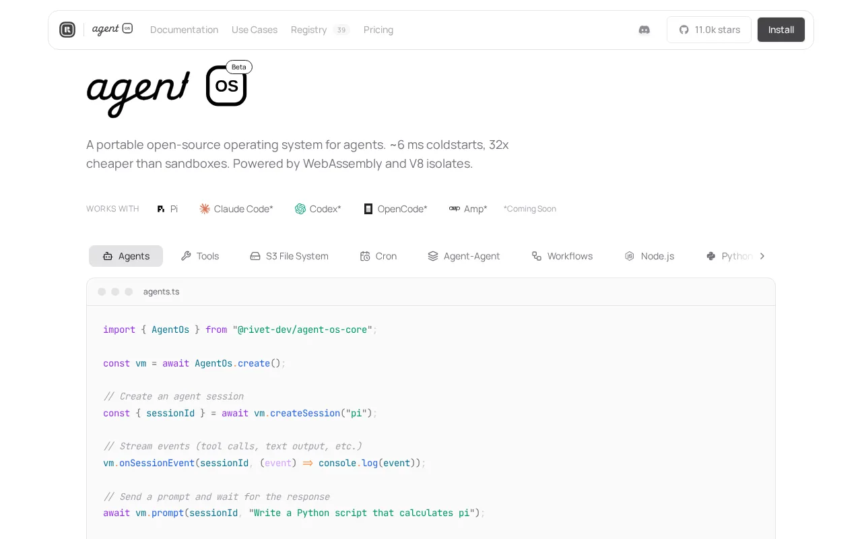Click the workflow icon on Workflows tab
This screenshot has height=539, width=862.
537,256
